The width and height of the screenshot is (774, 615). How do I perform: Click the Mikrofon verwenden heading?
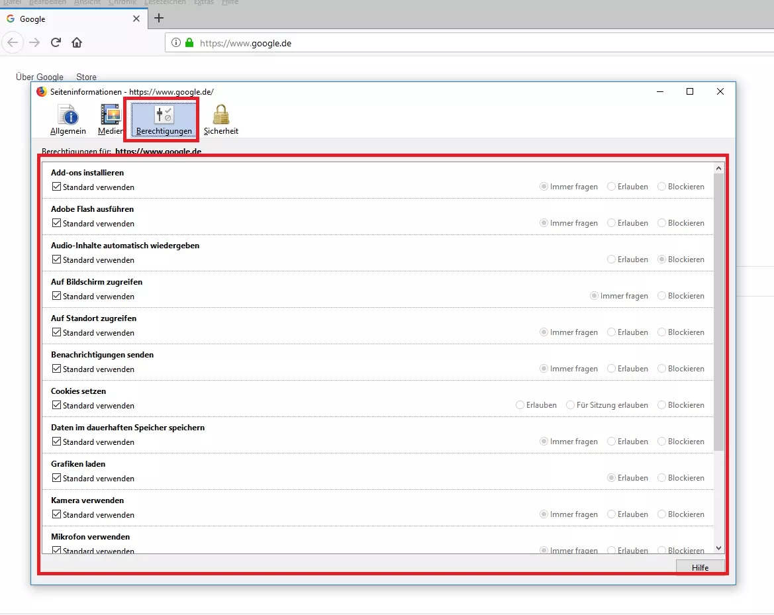[x=90, y=536]
